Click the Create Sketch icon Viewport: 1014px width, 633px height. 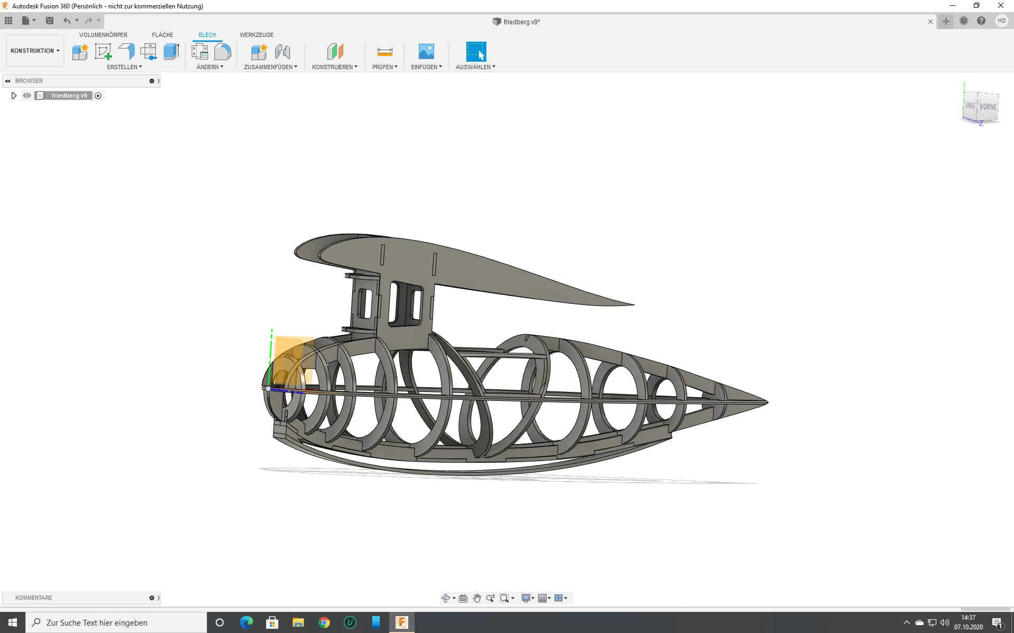pos(103,52)
